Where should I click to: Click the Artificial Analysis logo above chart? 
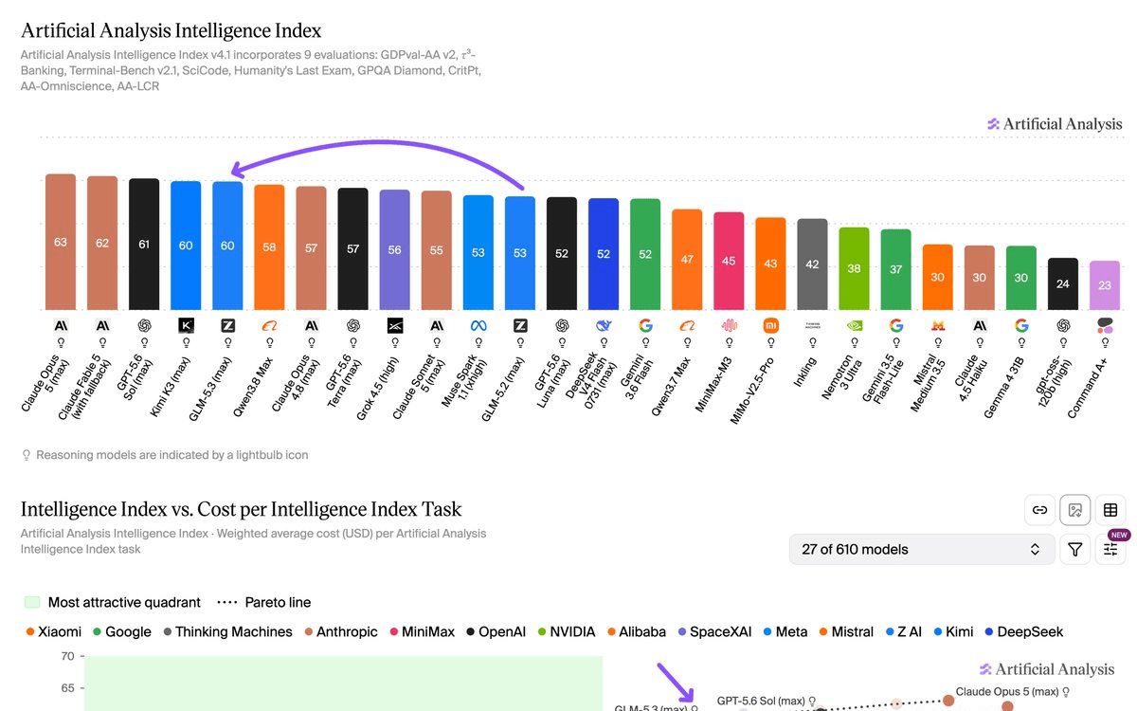(1055, 124)
